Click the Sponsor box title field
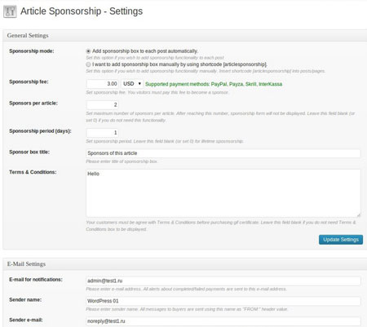367x327 pixels. pos(223,153)
